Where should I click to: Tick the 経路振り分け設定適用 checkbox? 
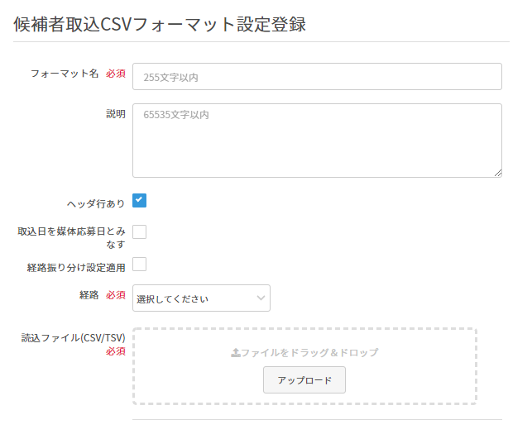point(140,265)
